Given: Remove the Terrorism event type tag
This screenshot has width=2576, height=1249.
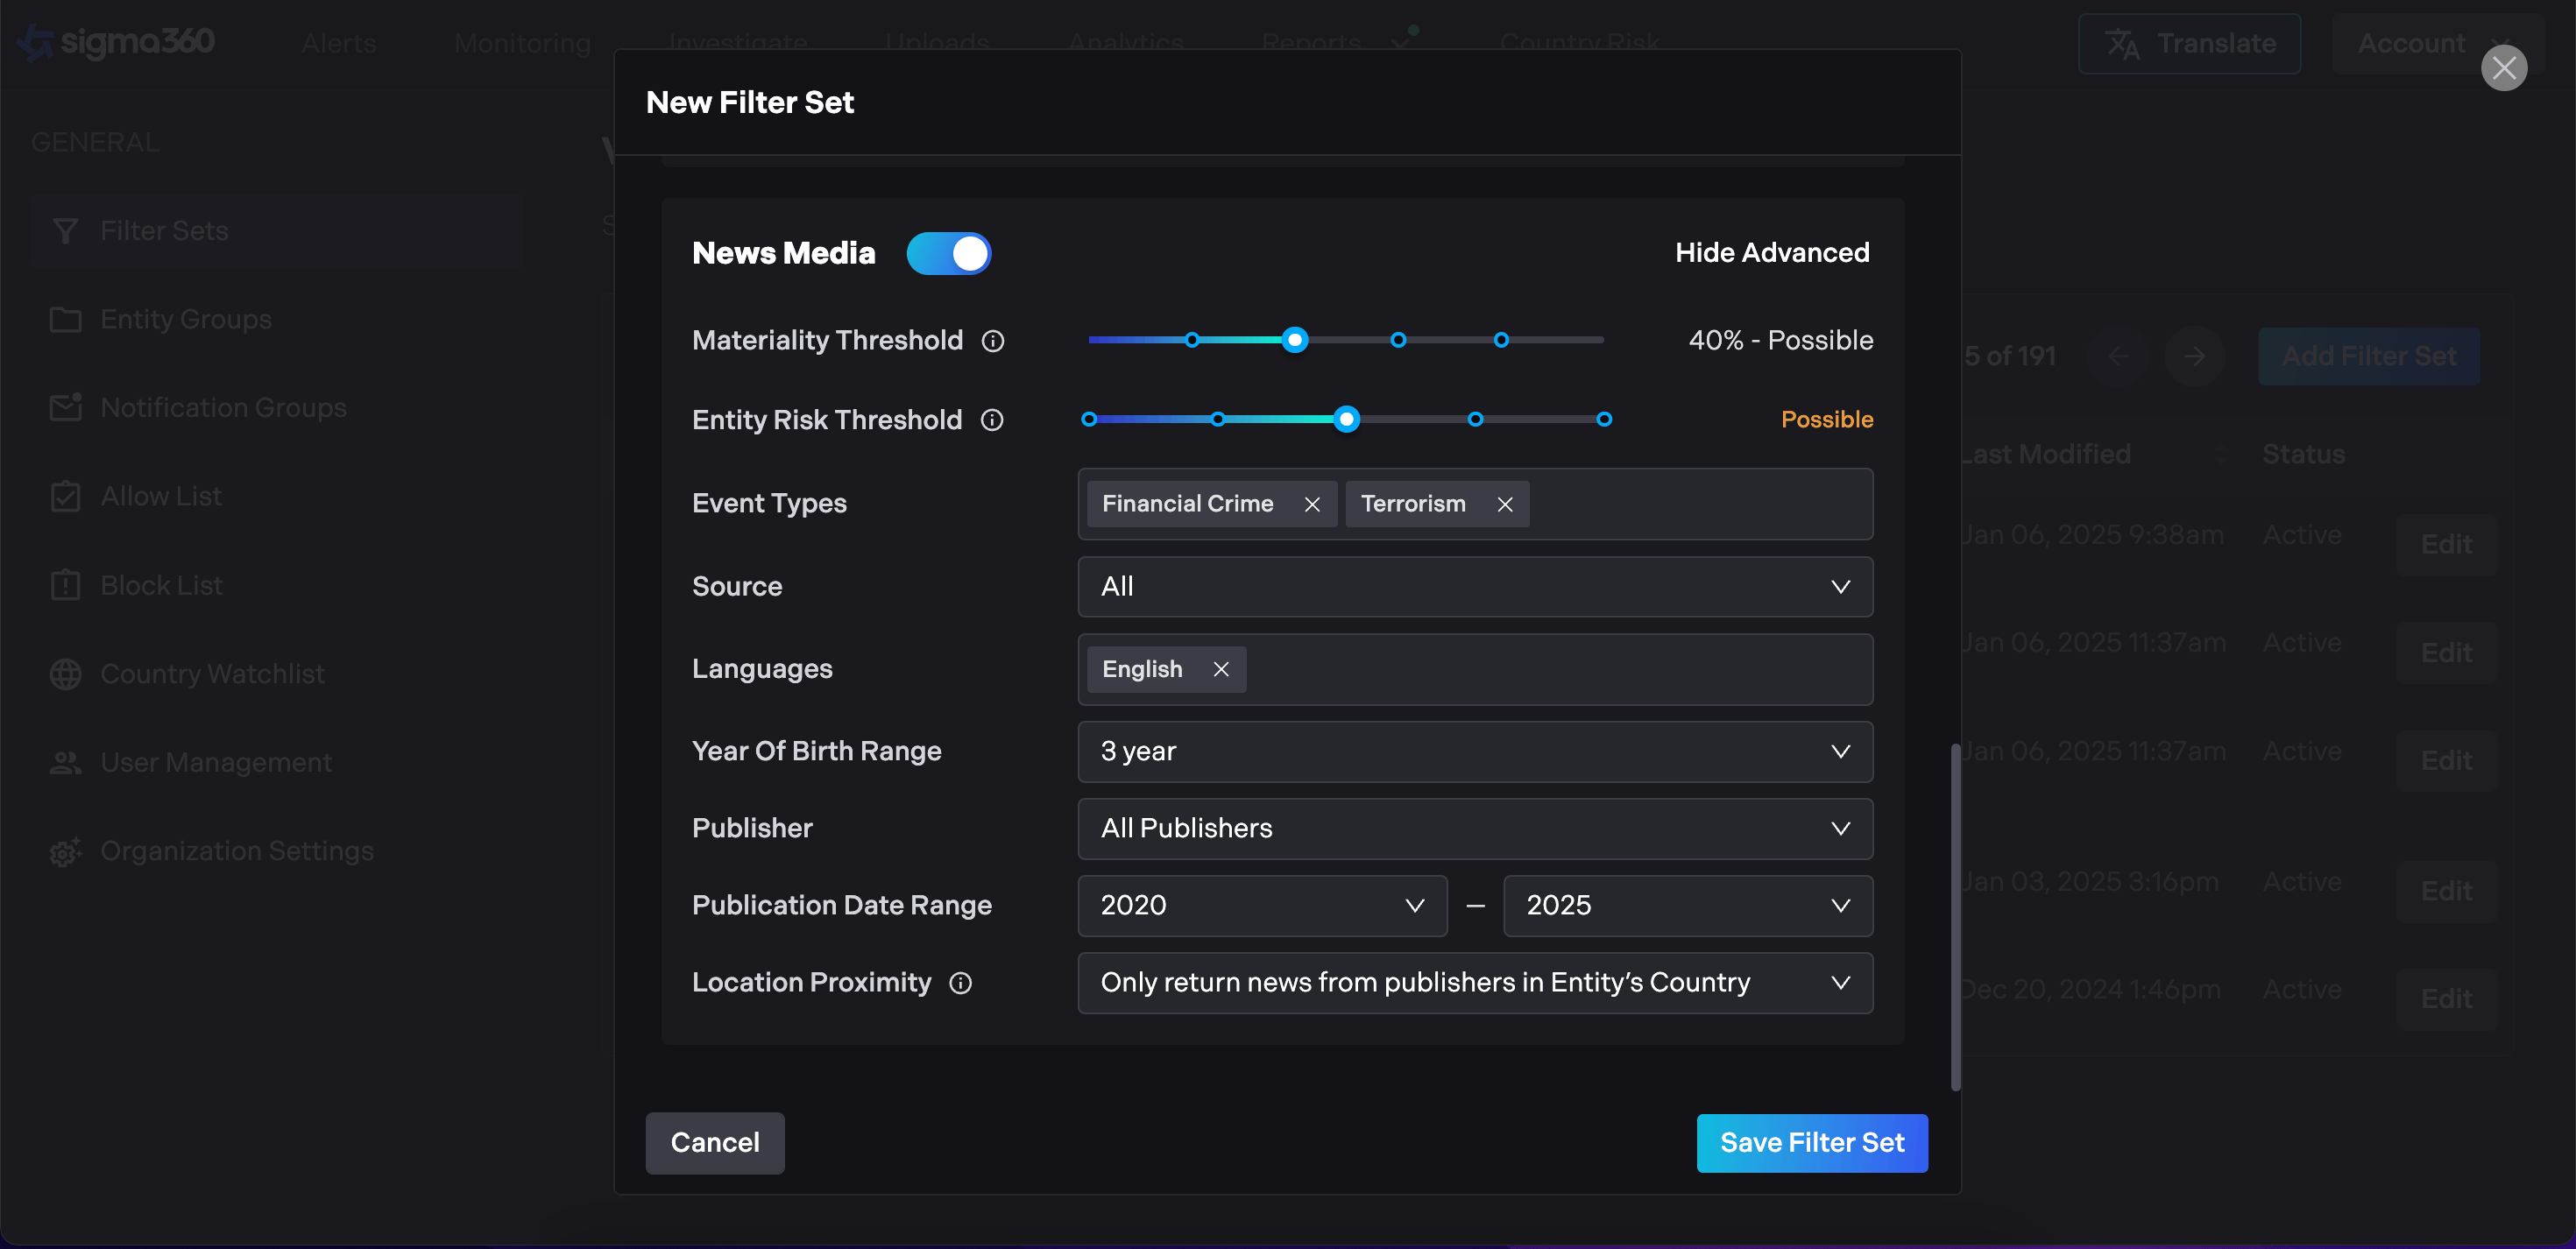Looking at the screenshot, I should [x=1504, y=504].
